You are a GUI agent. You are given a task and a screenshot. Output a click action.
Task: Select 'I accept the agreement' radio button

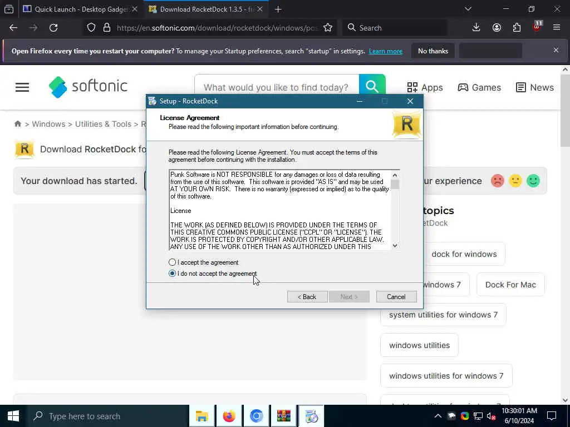tap(173, 262)
